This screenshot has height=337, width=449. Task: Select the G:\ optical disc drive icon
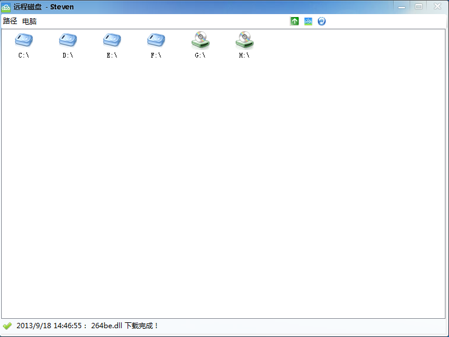200,40
